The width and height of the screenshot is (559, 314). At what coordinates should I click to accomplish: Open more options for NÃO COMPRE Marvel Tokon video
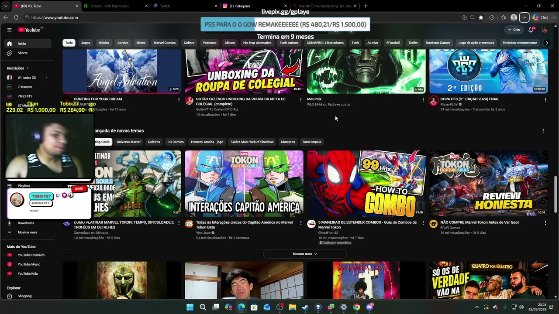(x=545, y=223)
